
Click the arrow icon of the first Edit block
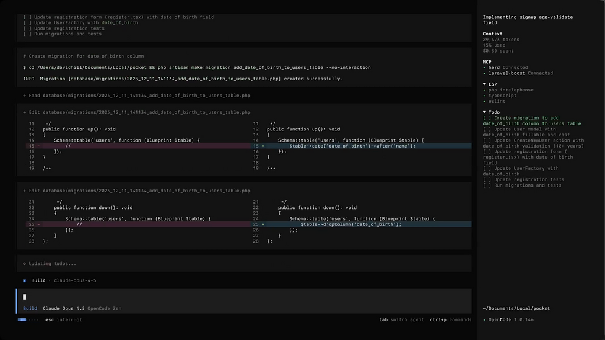(x=24, y=112)
